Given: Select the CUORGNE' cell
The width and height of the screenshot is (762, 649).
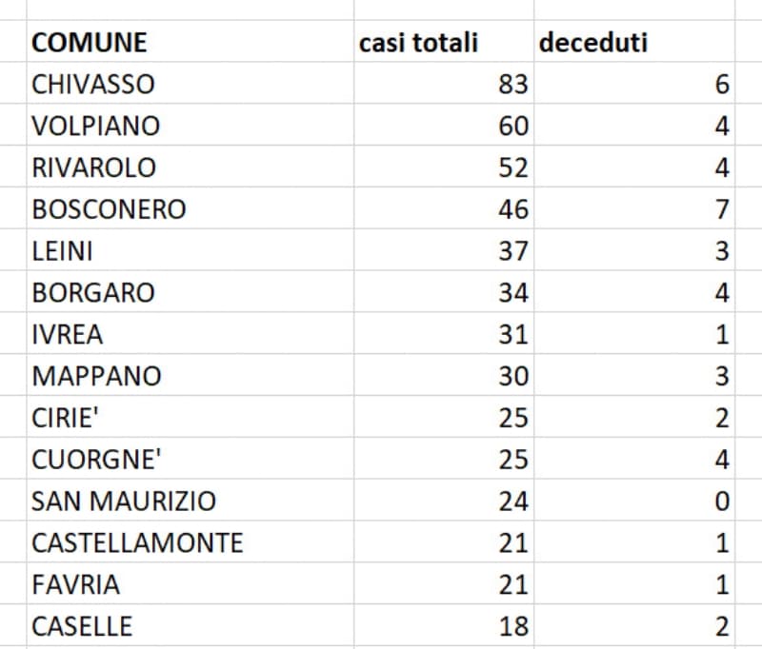Looking at the screenshot, I should pyautogui.click(x=97, y=460).
